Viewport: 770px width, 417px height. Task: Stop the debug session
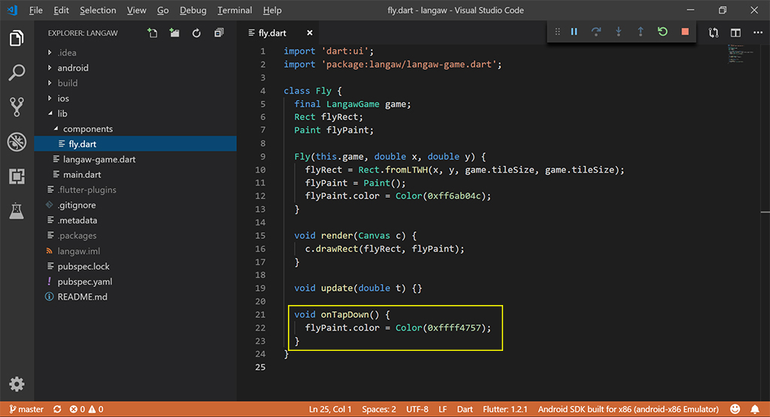pos(684,32)
